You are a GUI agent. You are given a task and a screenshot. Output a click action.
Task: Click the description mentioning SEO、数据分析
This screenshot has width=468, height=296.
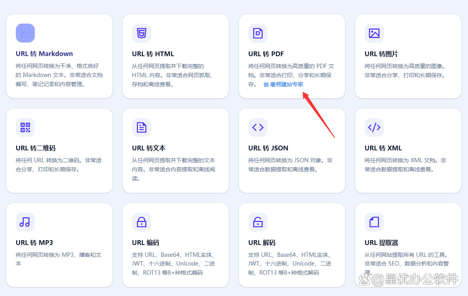(407, 264)
